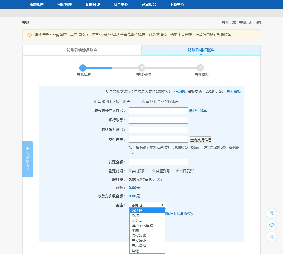Screen dimensions: 283x254
Task: Switch to 转账到快捷通账户 tab
Action: (82, 50)
